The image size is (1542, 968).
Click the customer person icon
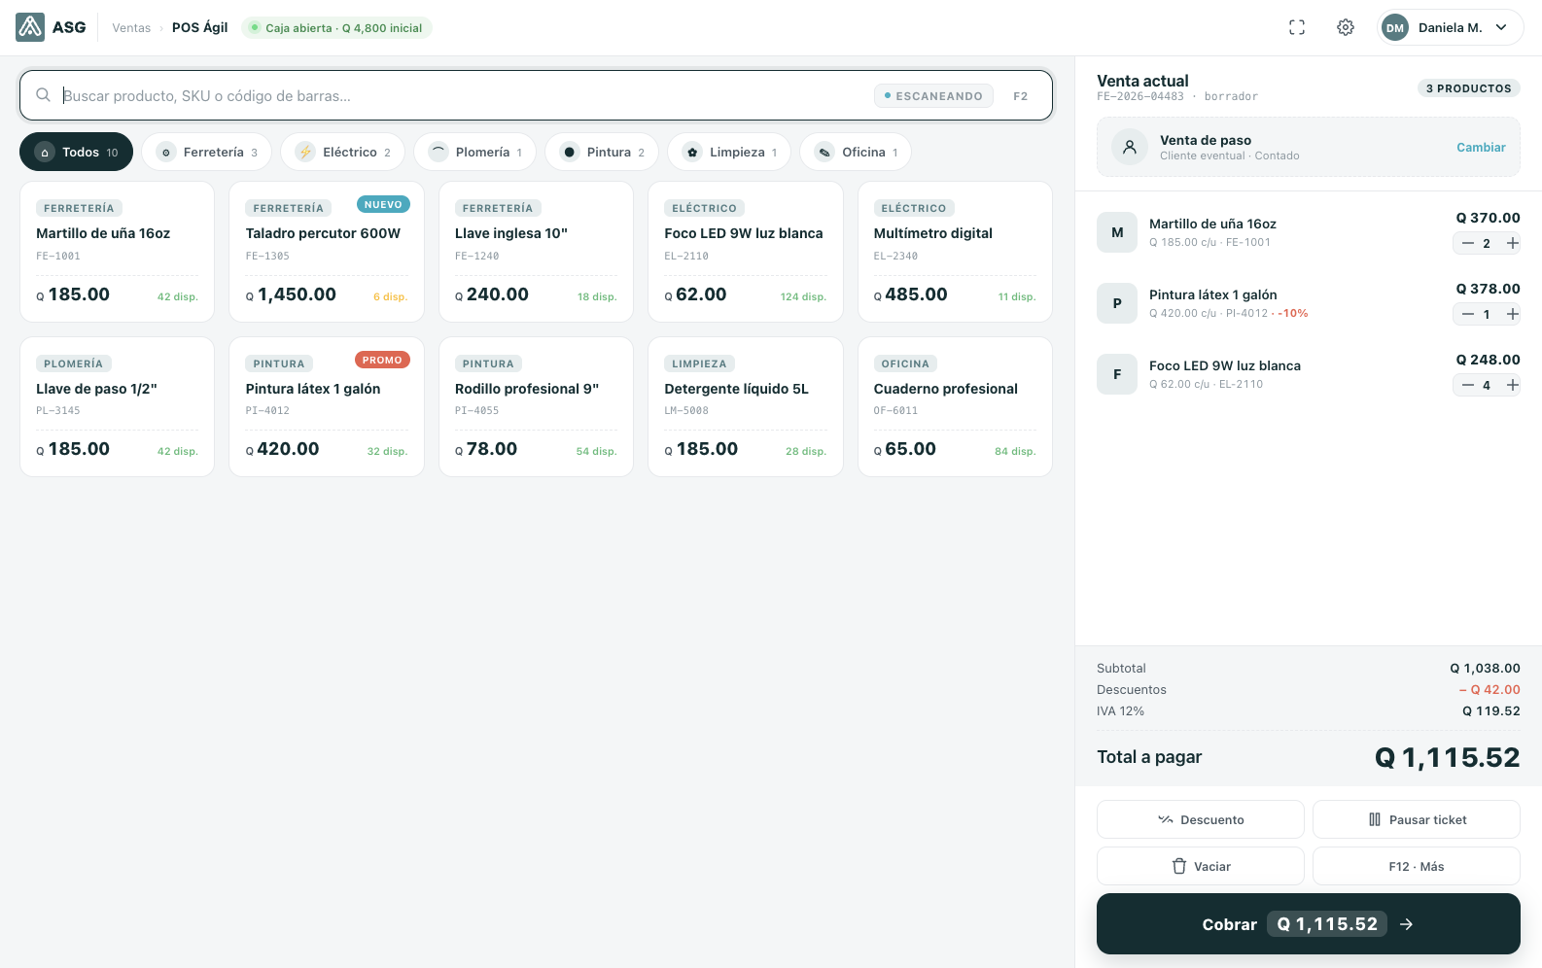(x=1130, y=147)
